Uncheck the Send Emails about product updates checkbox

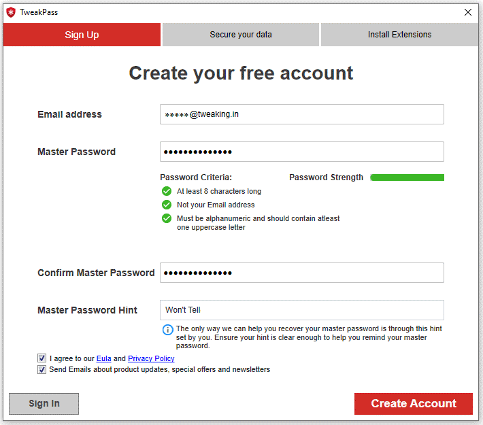(x=42, y=369)
